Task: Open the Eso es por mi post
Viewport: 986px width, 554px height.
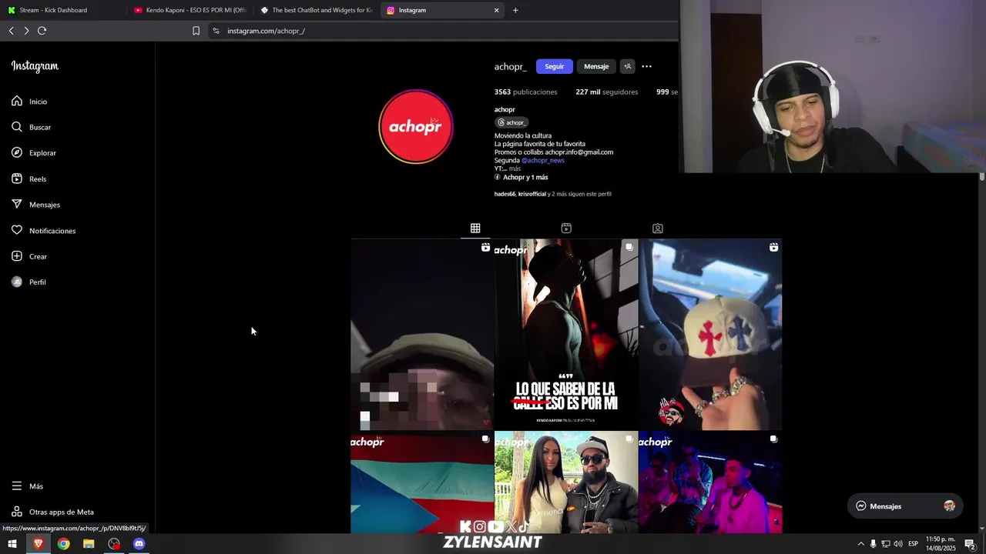Action: (566, 335)
